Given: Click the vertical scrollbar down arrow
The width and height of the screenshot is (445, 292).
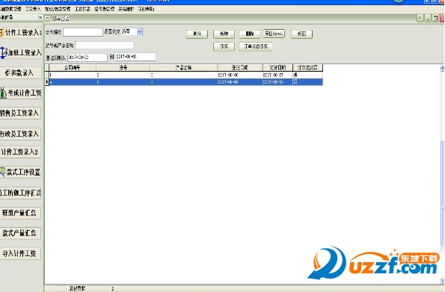Looking at the screenshot, I should click(x=442, y=281).
